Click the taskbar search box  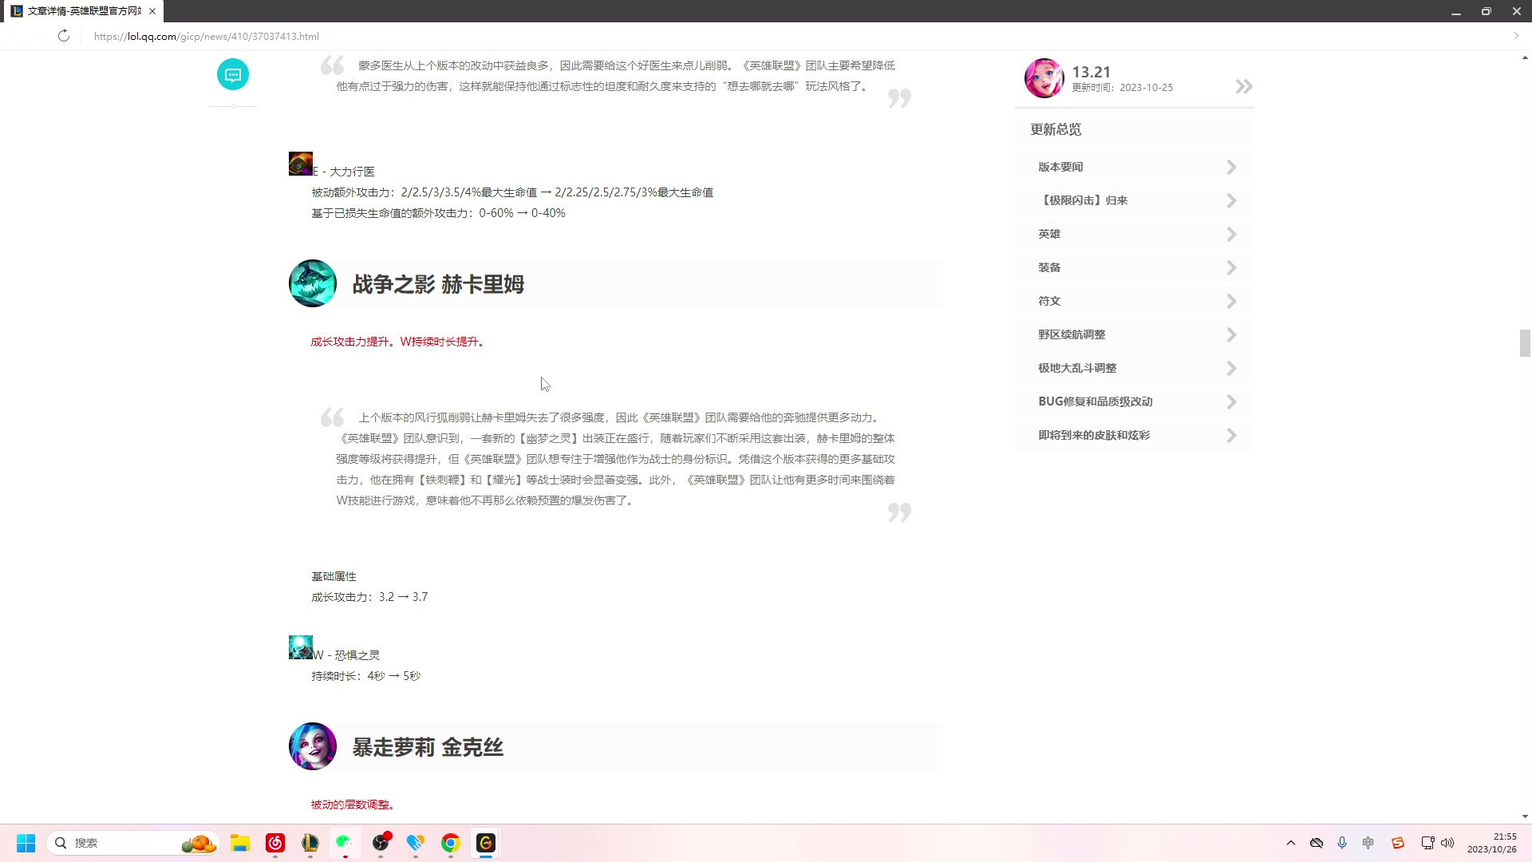coord(132,843)
